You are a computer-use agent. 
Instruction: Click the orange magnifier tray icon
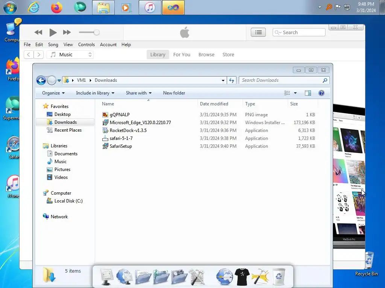[x=329, y=7]
